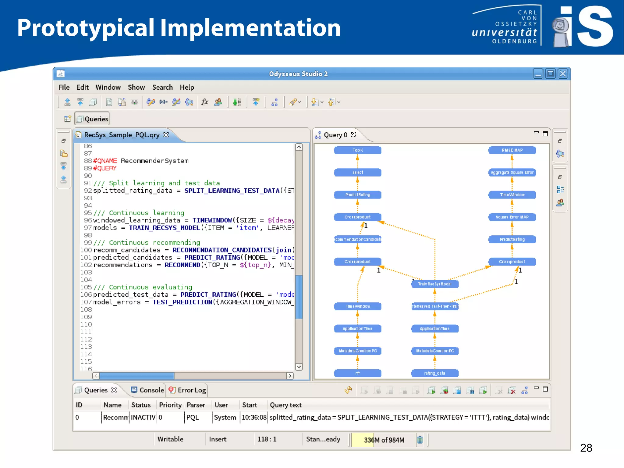Image resolution: width=624 pixels, height=468 pixels.
Task: Click the open perspective icon left of the Queries button
Action: 68,119
